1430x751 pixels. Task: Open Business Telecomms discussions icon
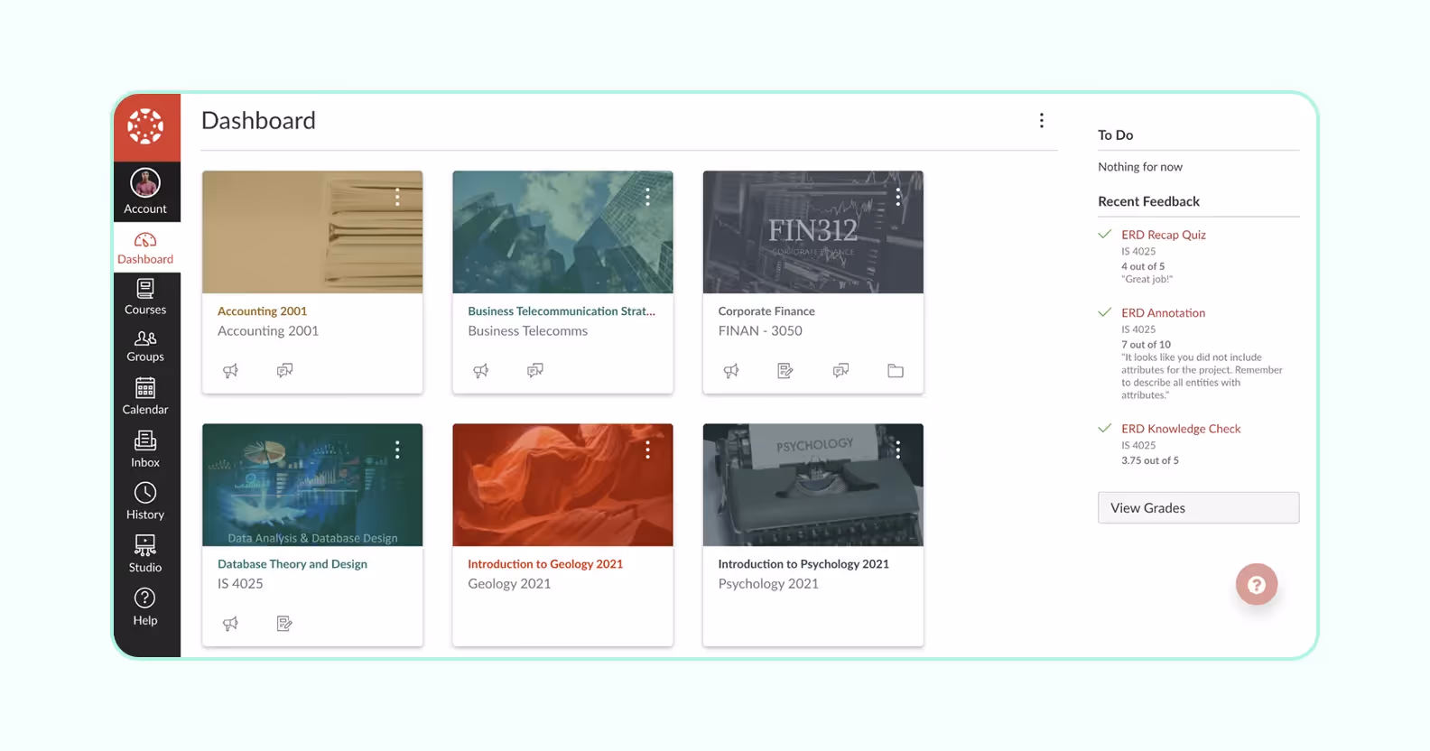(535, 370)
